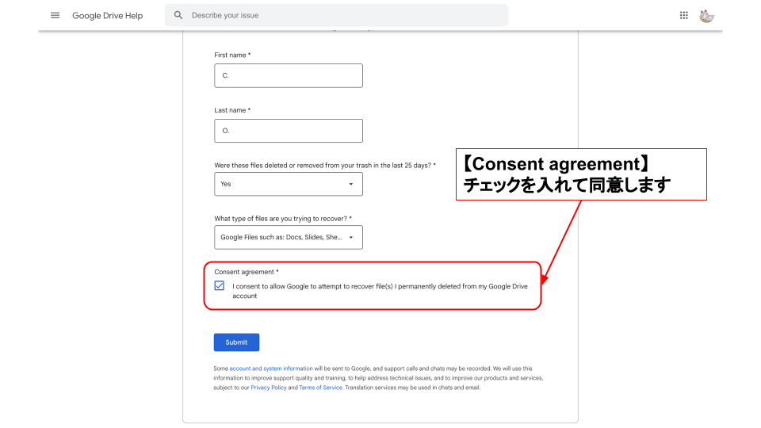
Task: Click the Google Drive Help title
Action: coord(108,16)
